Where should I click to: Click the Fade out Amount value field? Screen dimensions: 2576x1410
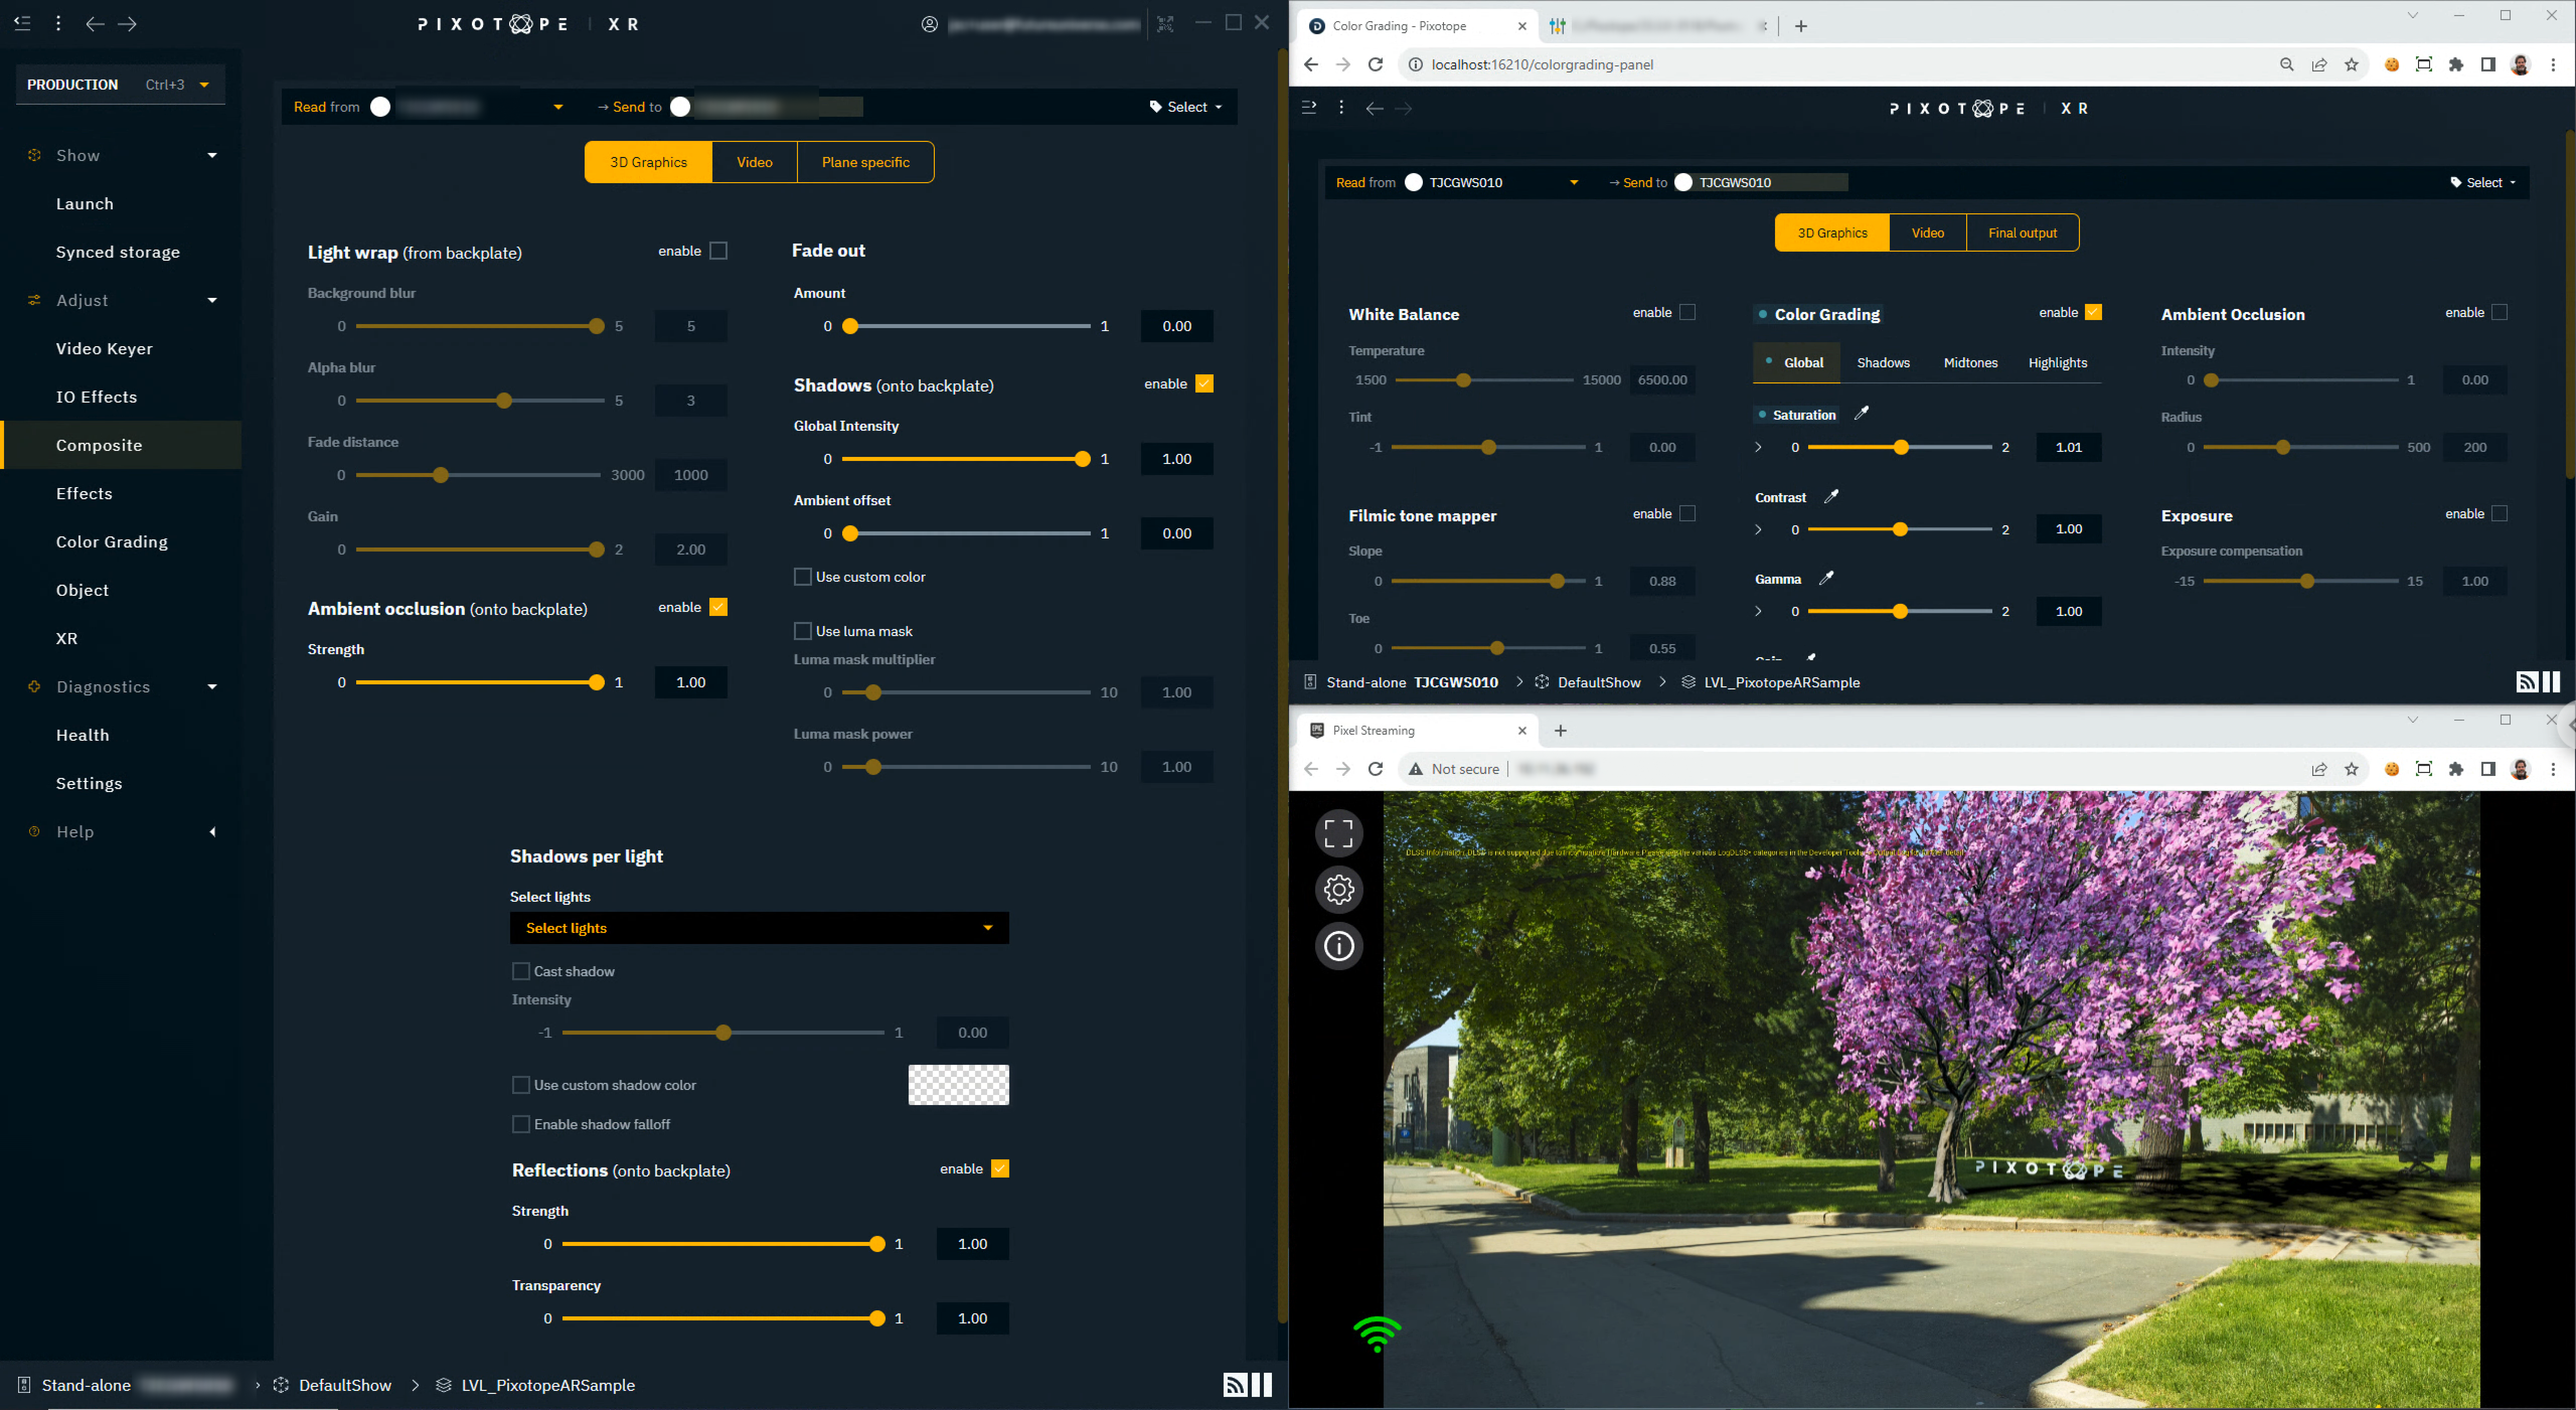pyautogui.click(x=1176, y=326)
